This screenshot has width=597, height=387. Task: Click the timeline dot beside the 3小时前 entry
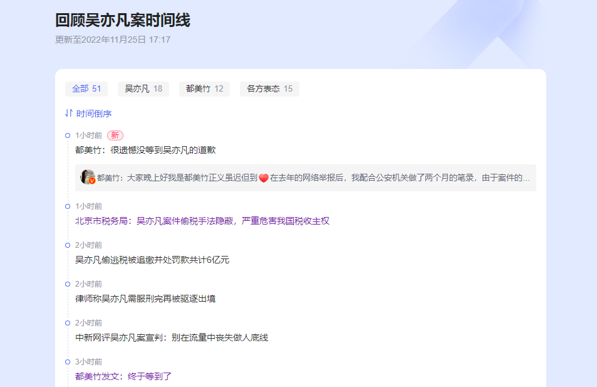pyautogui.click(x=68, y=361)
